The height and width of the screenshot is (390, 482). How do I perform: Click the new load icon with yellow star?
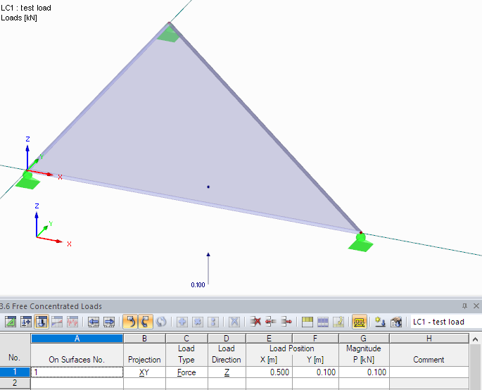[x=380, y=322]
